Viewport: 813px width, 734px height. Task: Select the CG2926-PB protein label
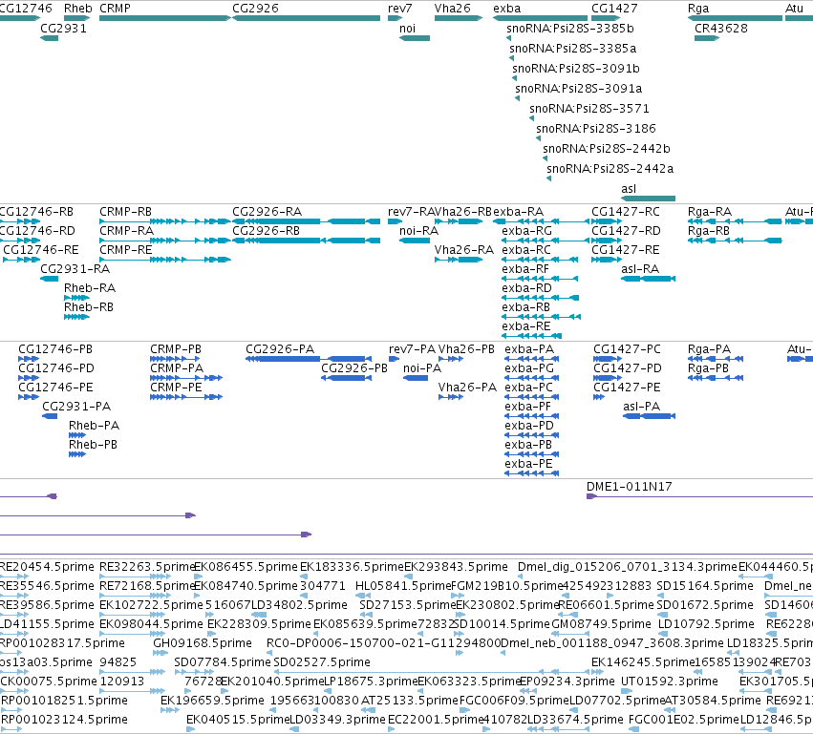point(354,368)
